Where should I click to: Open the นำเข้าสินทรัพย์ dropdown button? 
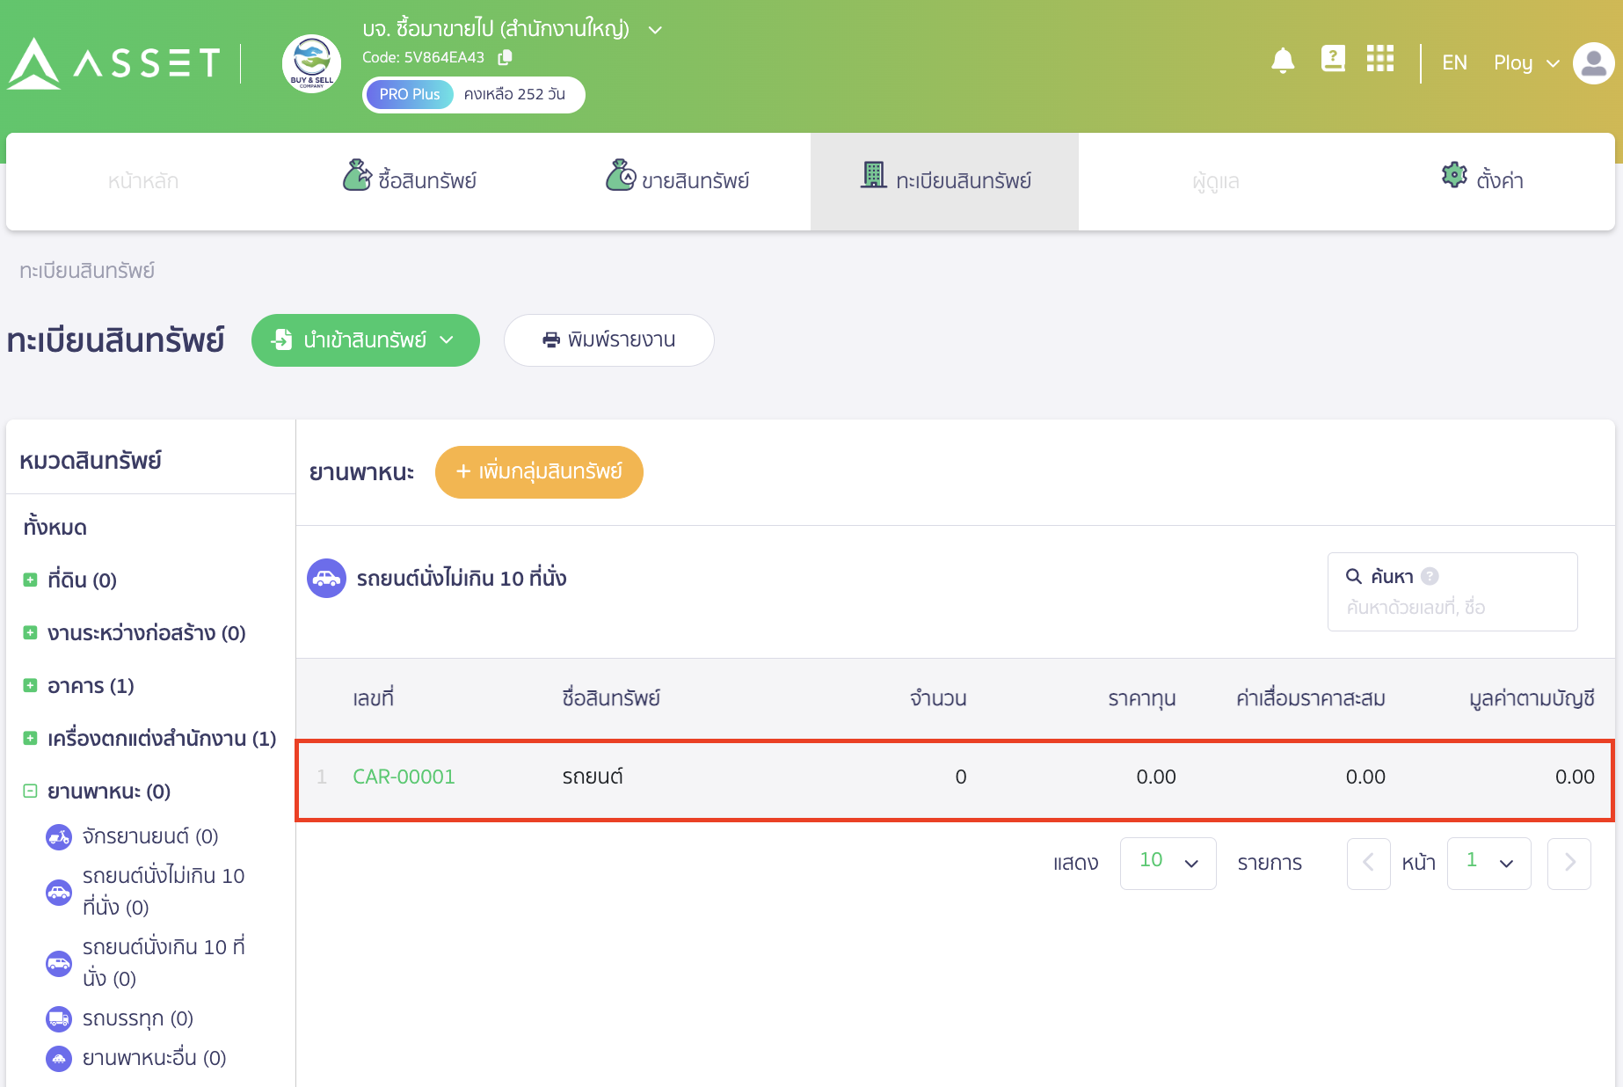(365, 340)
